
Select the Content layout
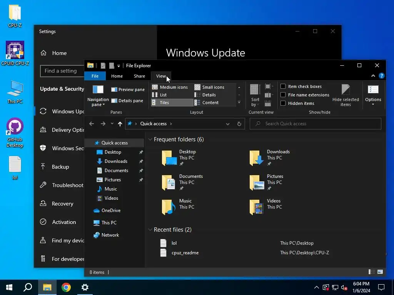coord(207,102)
